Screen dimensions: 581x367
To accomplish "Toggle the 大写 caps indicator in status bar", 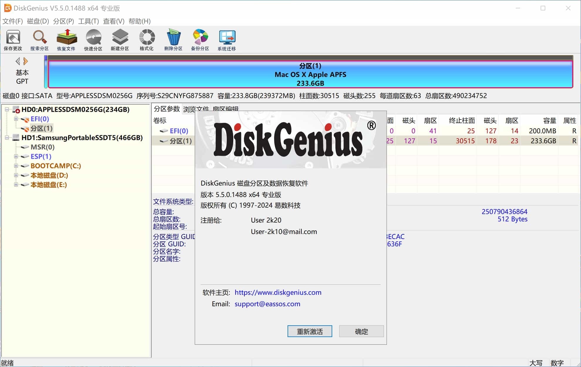I will point(536,363).
